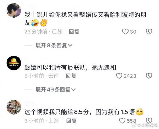Tap broken heart on the 云南 comment
The height and width of the screenshot is (129, 159).
[149, 76]
